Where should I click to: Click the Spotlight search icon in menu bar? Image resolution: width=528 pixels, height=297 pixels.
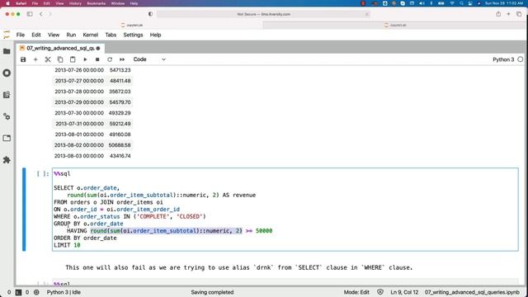(461, 3)
